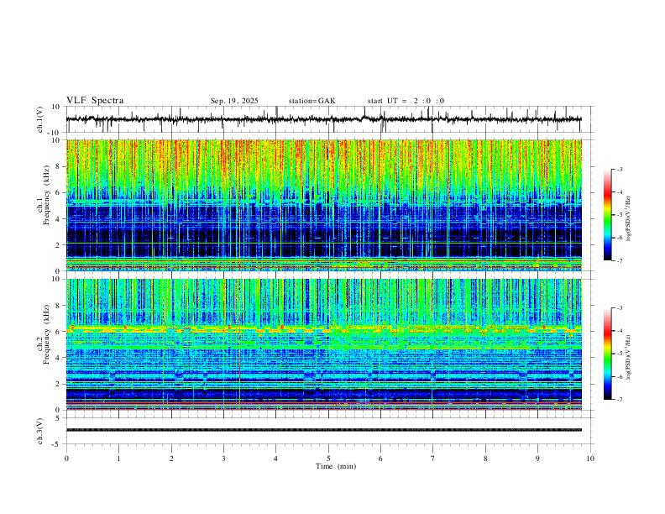Click the ch.2 color bar log(PSD) label
The image size is (665, 514).
coord(629,357)
